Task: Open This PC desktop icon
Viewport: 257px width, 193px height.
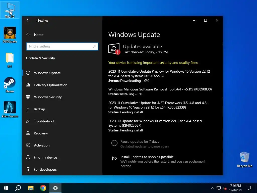Action: 10,10
